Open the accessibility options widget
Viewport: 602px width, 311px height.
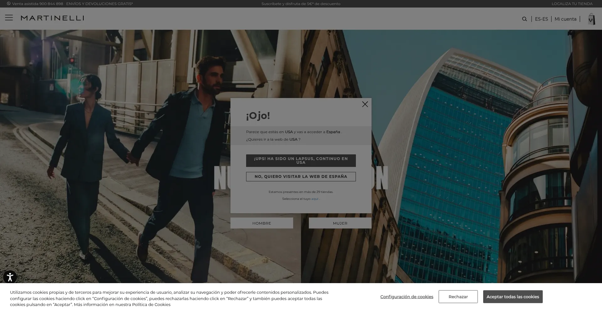[x=10, y=277]
